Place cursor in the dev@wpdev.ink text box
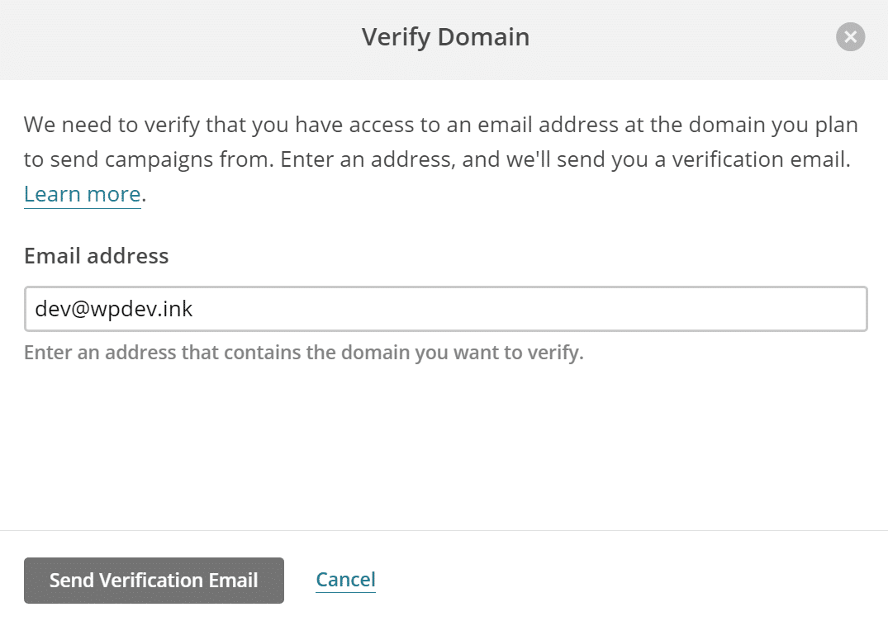 (529, 309)
